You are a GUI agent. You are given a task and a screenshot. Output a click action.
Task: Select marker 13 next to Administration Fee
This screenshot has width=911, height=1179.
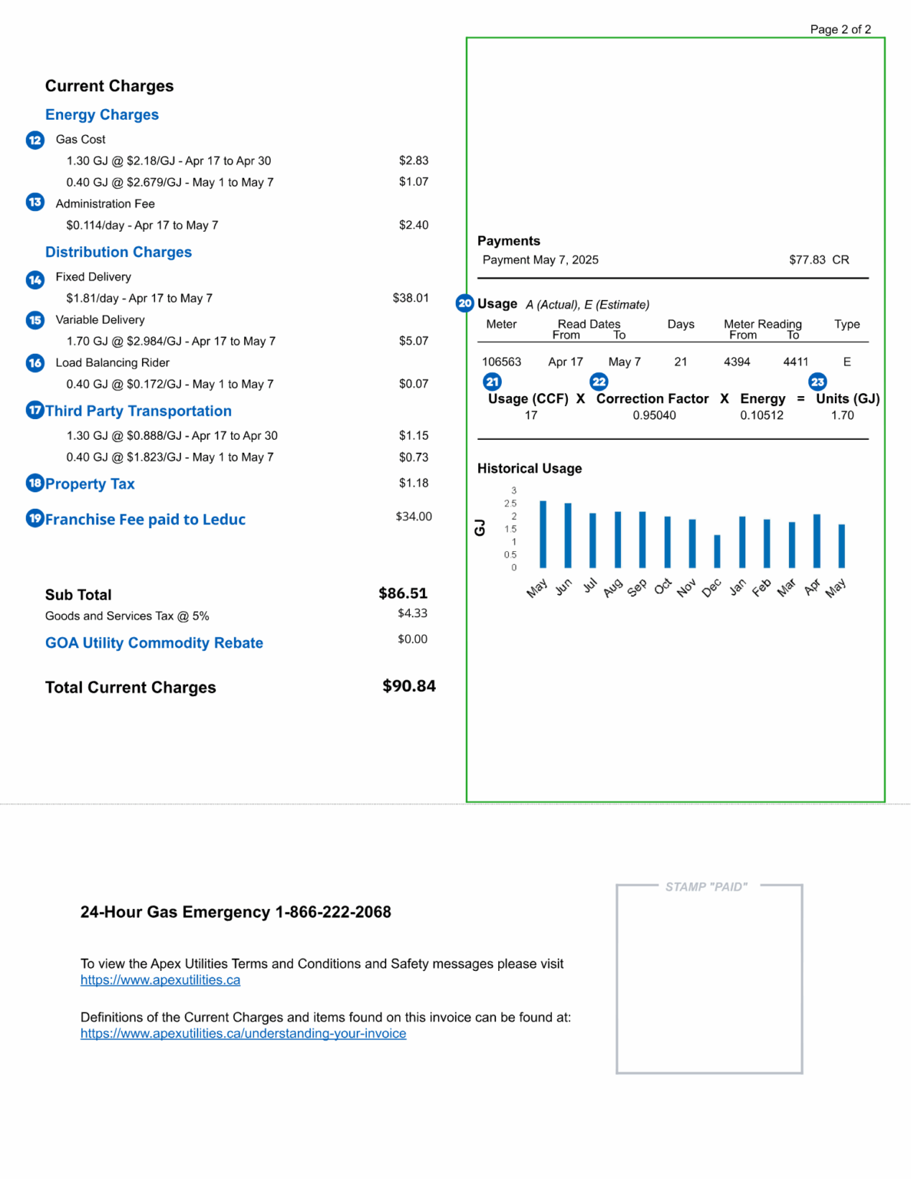coord(34,201)
